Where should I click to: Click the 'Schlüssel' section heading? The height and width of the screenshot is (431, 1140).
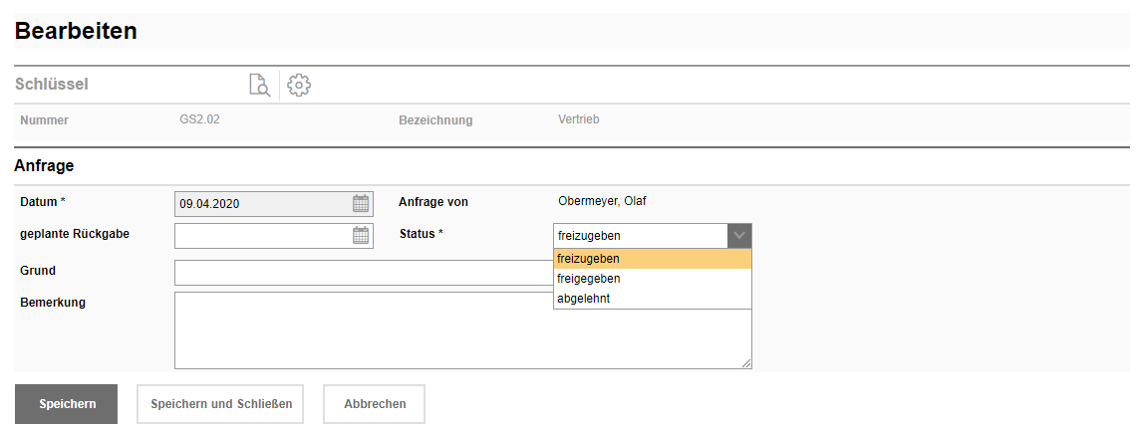tap(52, 85)
